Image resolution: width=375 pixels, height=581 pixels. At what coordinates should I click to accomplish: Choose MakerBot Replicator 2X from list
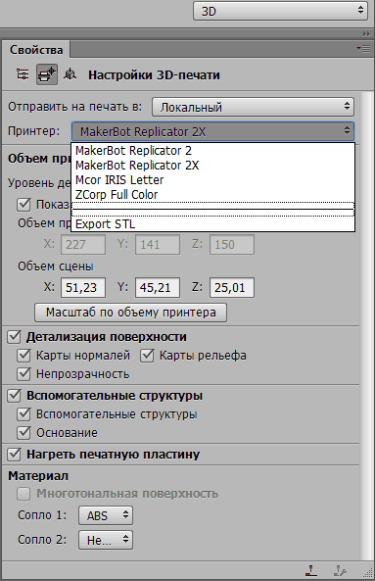point(212,166)
